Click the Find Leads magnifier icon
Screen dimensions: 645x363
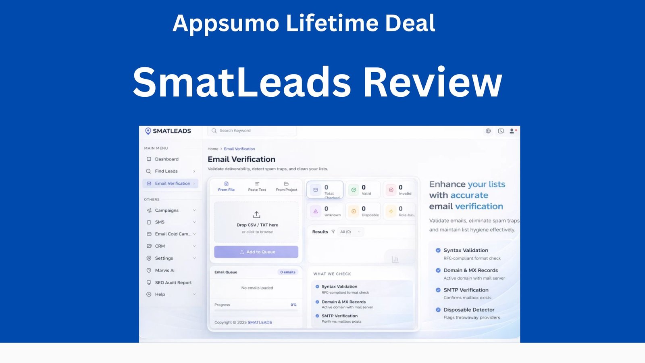pyautogui.click(x=148, y=171)
